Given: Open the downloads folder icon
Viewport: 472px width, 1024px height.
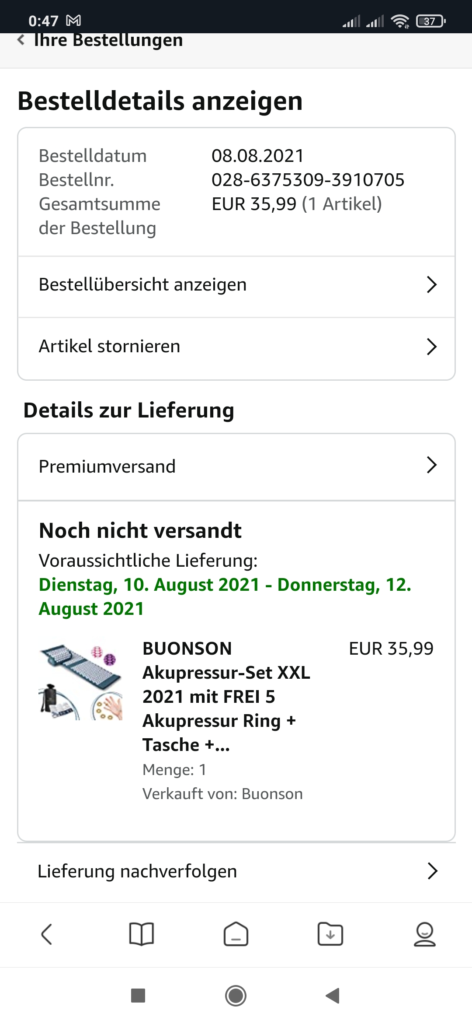Looking at the screenshot, I should [x=330, y=934].
